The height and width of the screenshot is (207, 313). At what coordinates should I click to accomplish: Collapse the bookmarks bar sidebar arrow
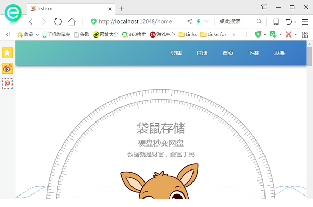(x=8, y=34)
